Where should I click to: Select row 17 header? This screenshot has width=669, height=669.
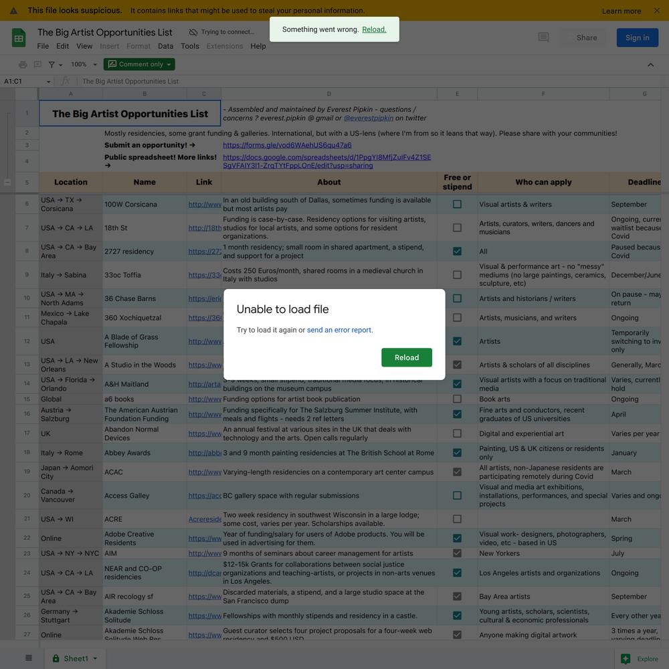[x=27, y=434]
